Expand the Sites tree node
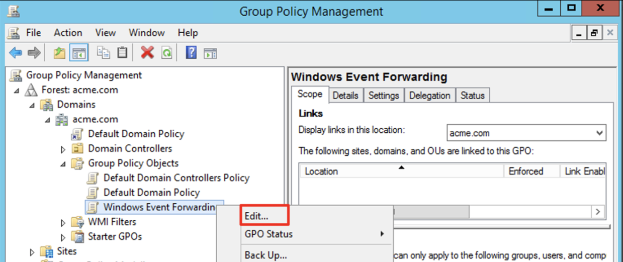 pos(32,251)
